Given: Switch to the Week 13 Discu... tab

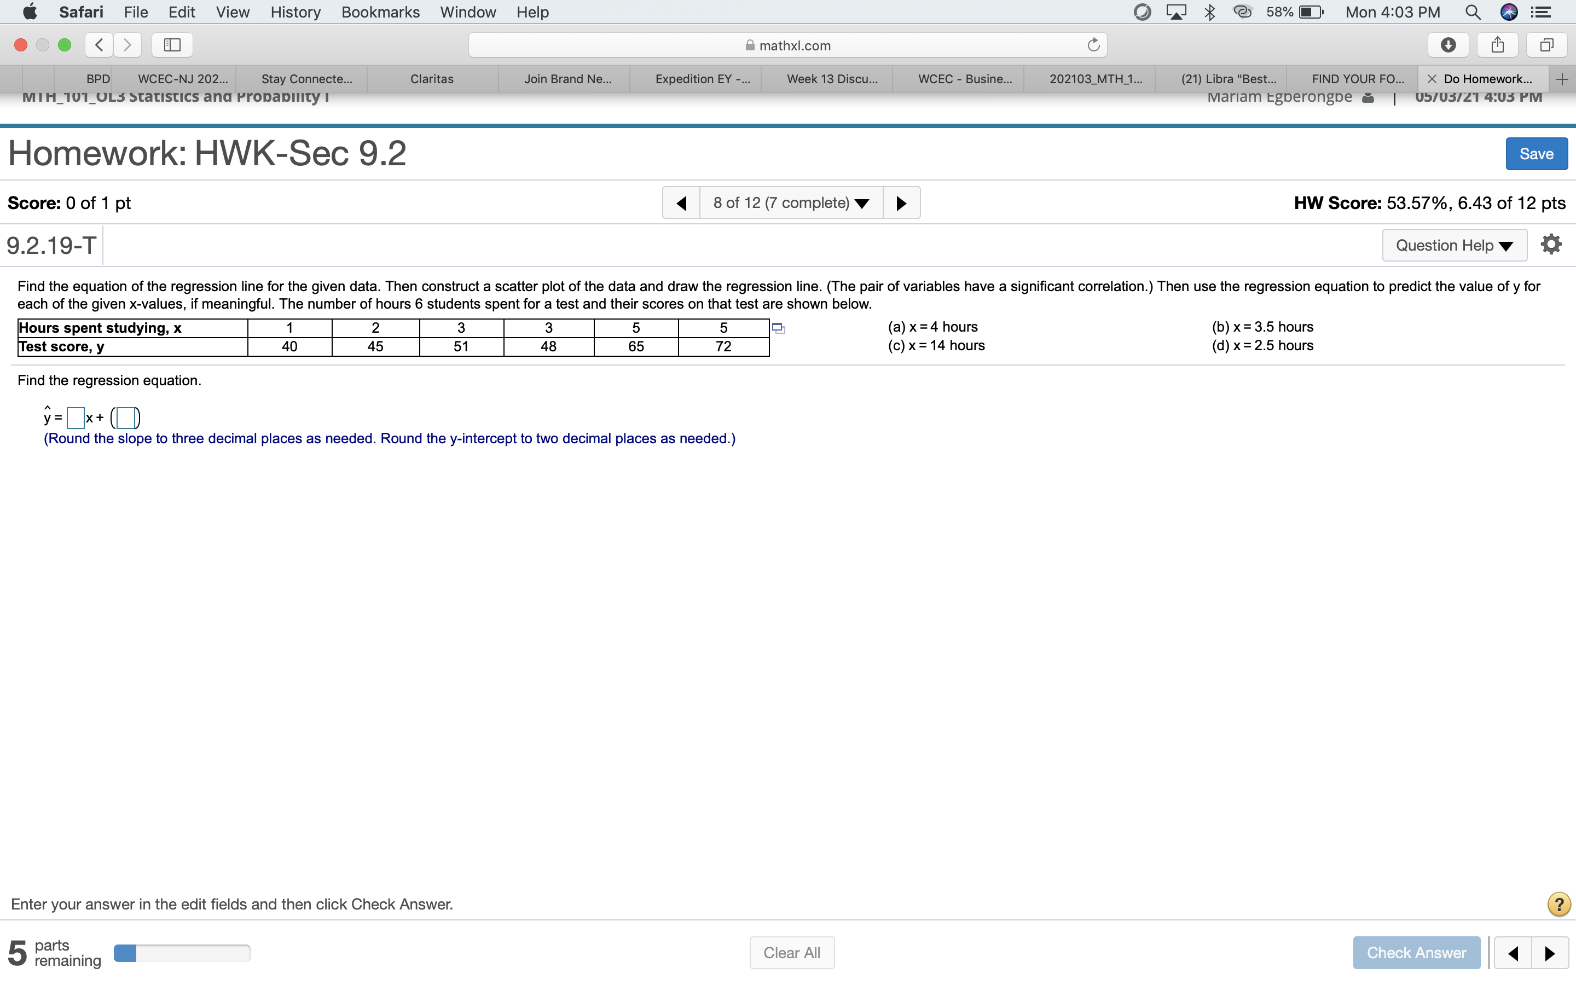Looking at the screenshot, I should tap(832, 79).
